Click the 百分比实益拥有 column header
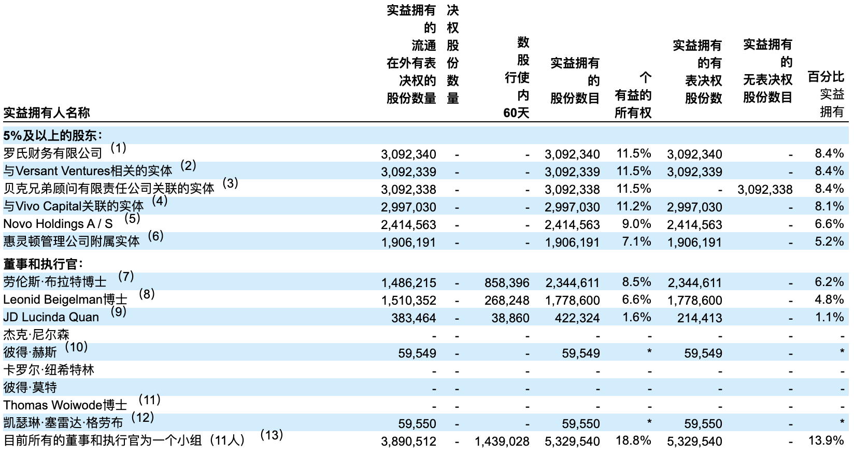 click(827, 94)
